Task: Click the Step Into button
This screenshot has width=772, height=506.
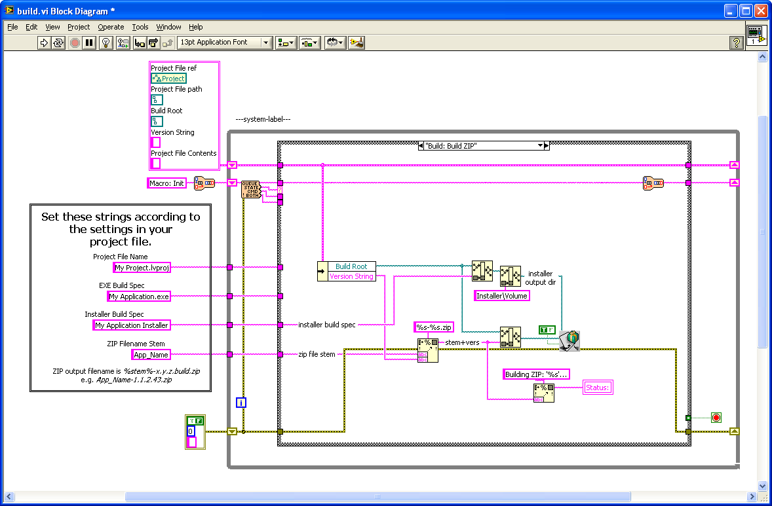Action: [x=139, y=43]
